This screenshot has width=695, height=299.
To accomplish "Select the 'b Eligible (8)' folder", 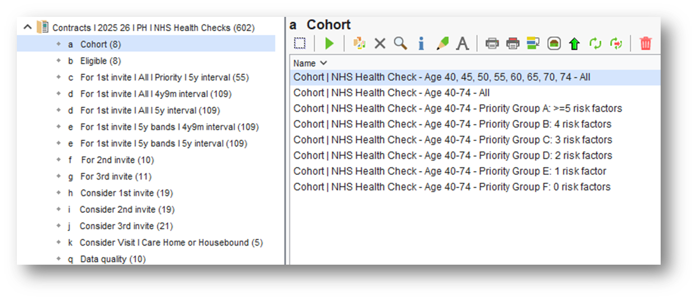I will (95, 61).
